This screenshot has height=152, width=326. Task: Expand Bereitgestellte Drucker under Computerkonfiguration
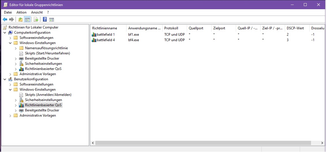click(x=16, y=58)
